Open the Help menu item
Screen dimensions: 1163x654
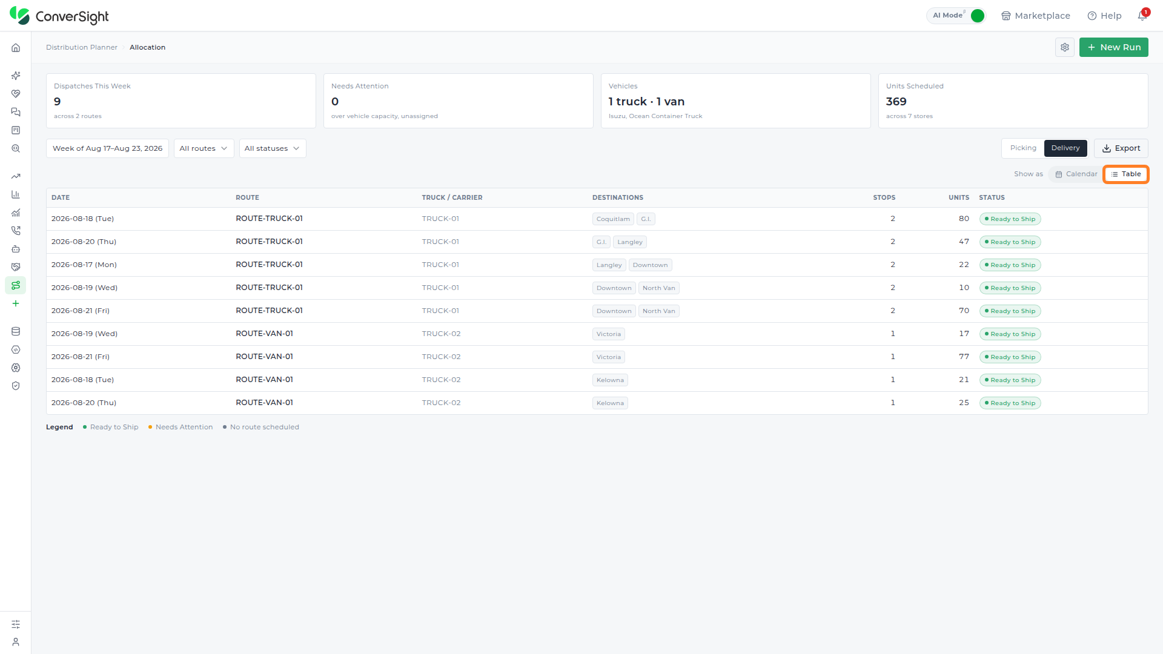[x=1104, y=16]
